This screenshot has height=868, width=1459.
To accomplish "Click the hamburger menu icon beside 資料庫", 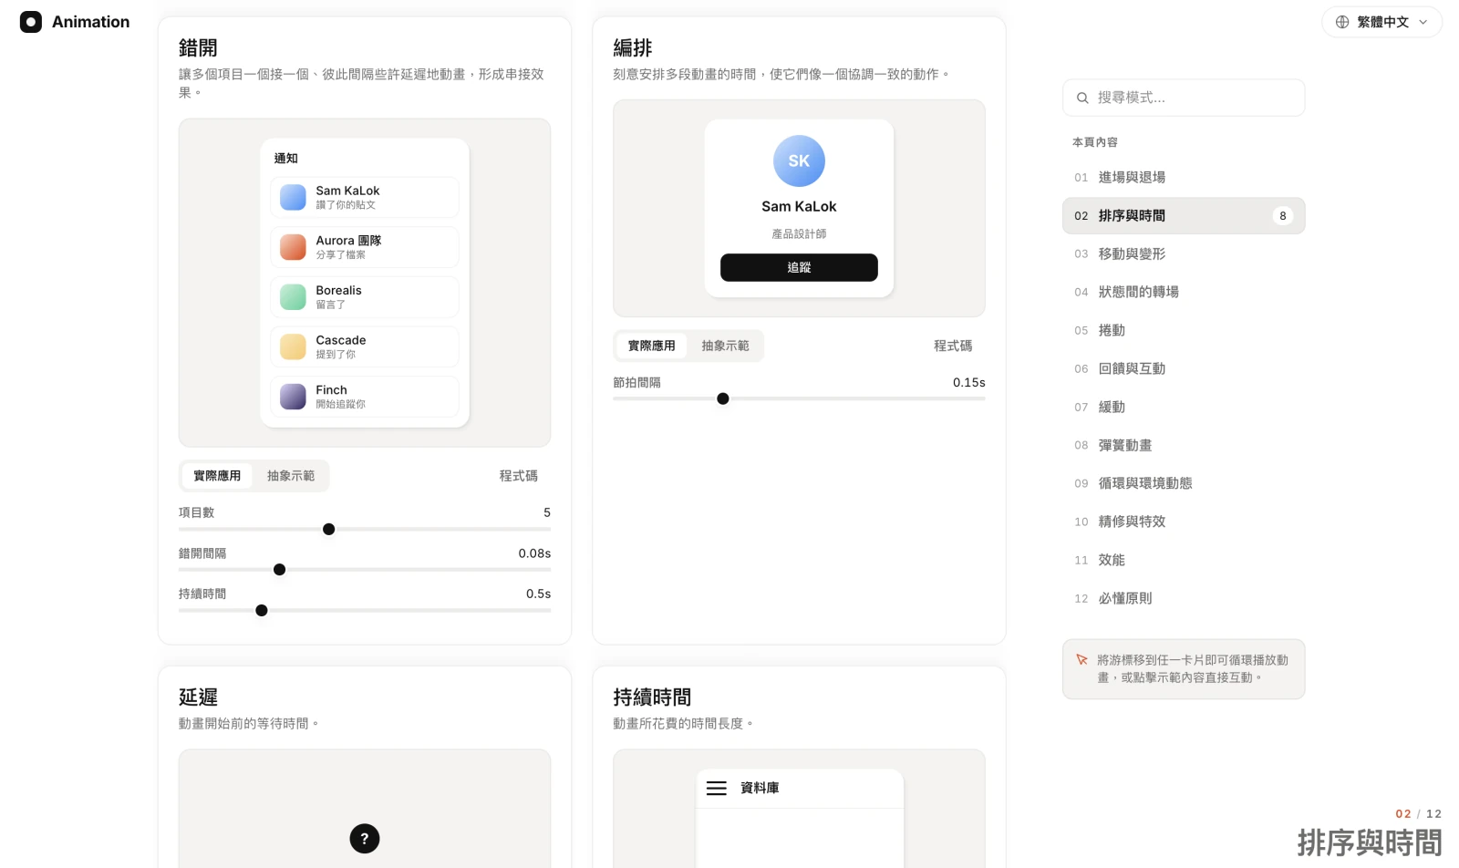I will (717, 788).
